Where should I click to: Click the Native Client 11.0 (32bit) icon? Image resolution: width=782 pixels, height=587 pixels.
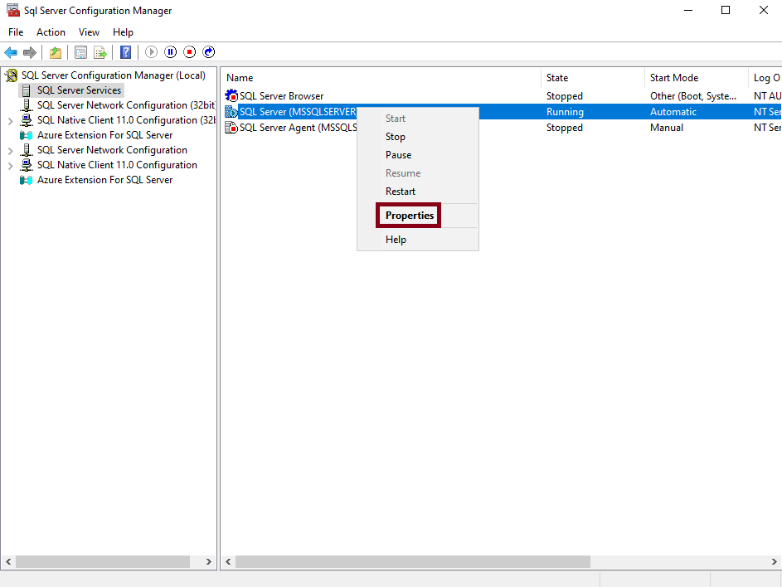click(26, 120)
